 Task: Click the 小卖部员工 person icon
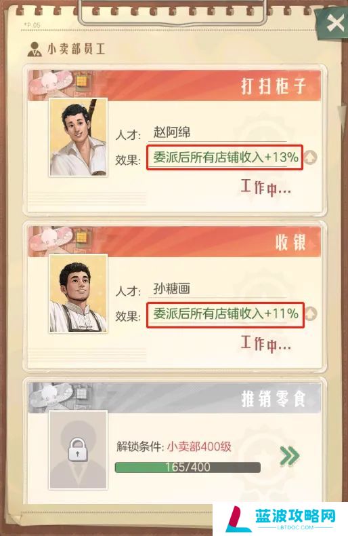click(x=34, y=50)
